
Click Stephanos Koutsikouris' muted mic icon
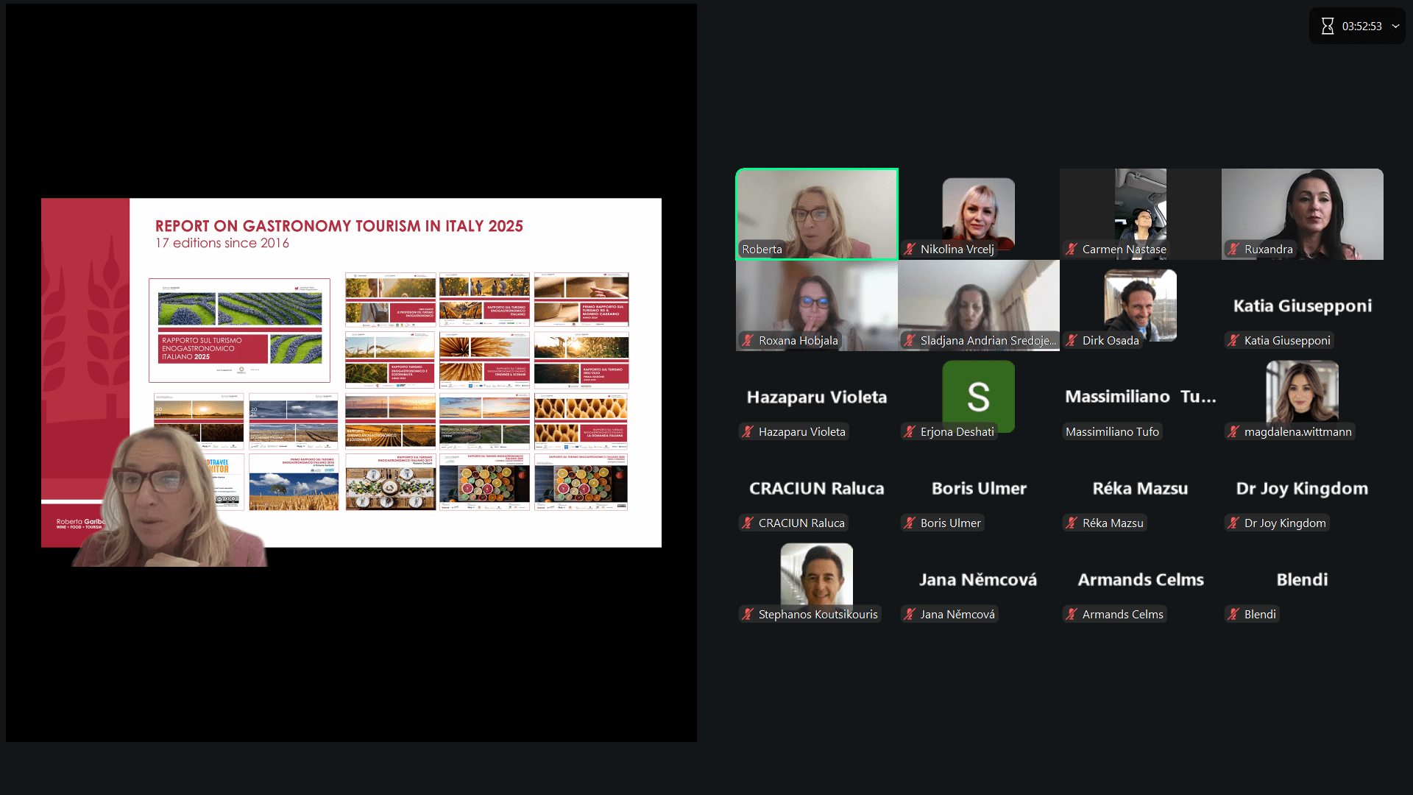click(748, 615)
